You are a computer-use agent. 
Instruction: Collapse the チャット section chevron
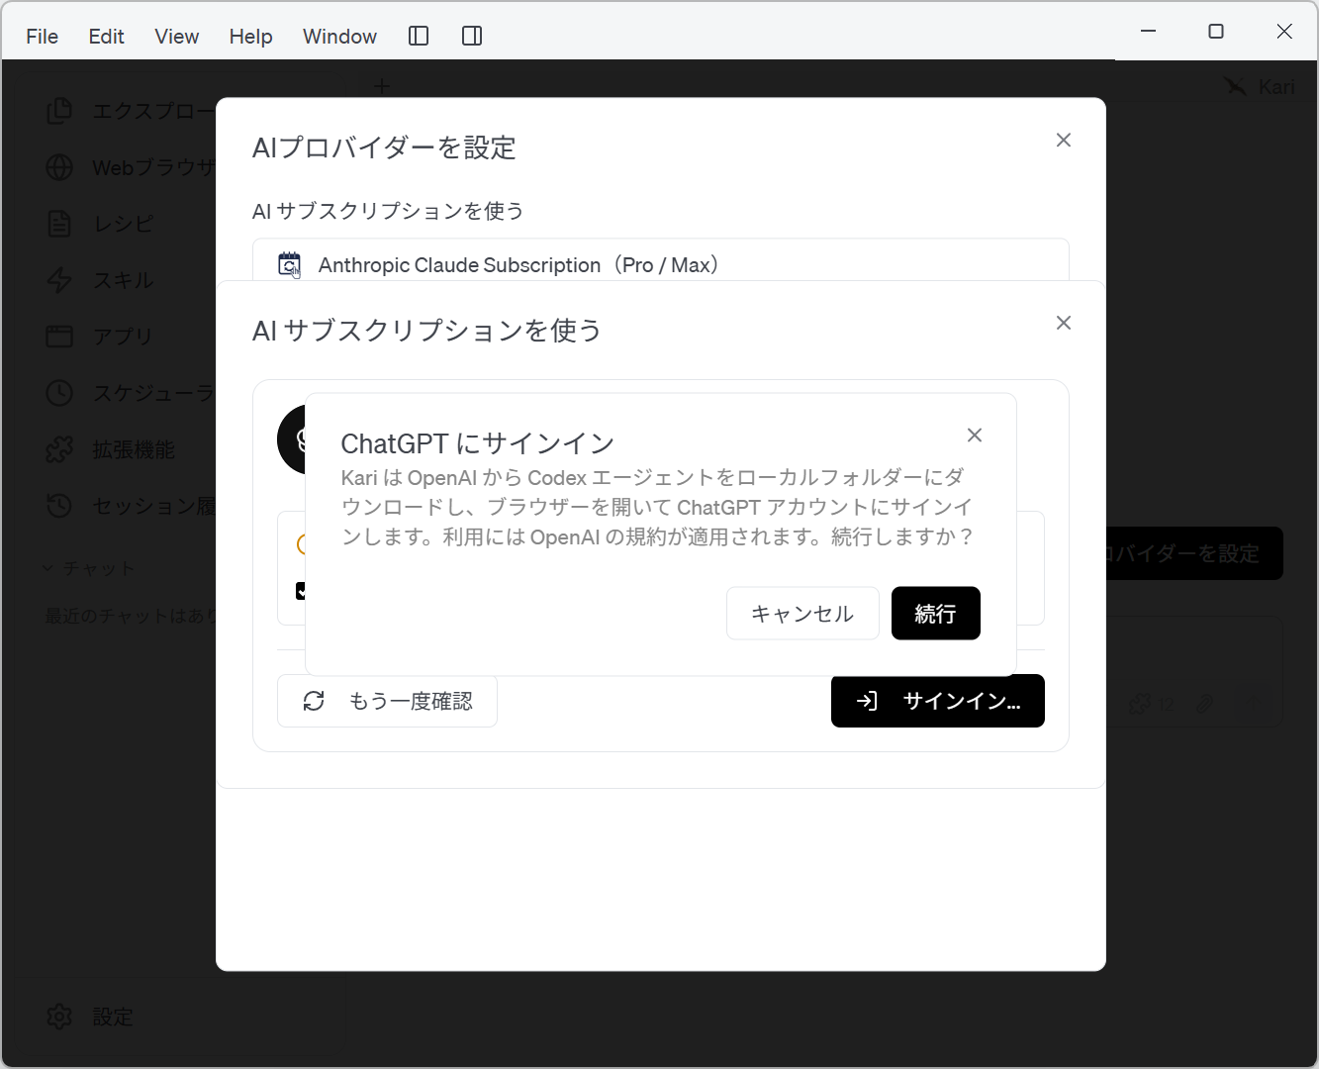pyautogui.click(x=48, y=568)
